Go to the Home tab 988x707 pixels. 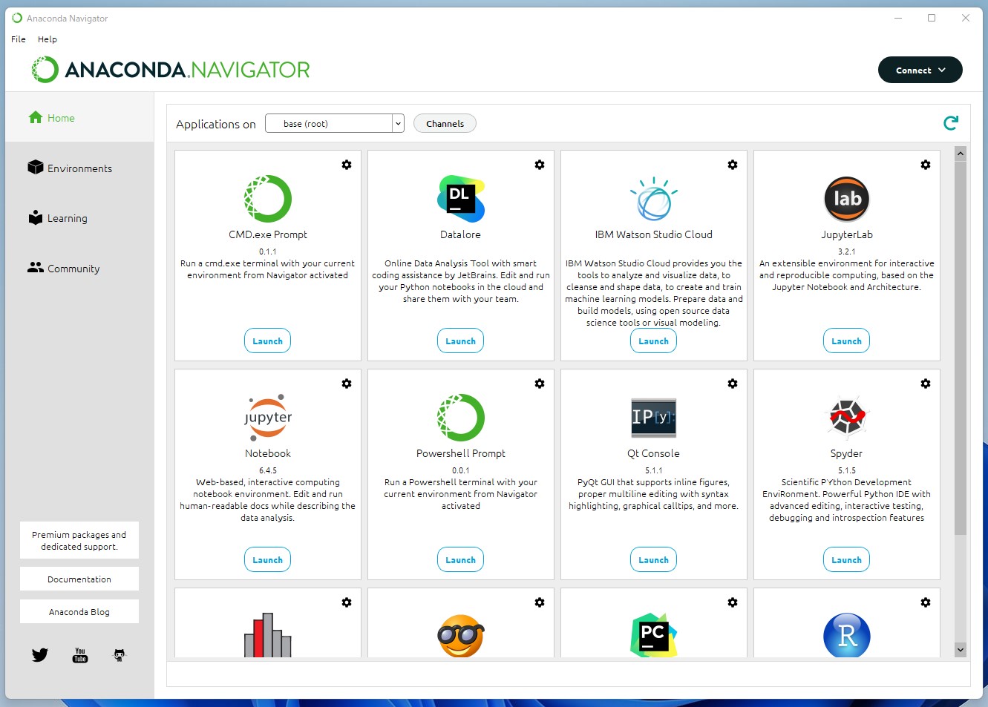(79, 117)
